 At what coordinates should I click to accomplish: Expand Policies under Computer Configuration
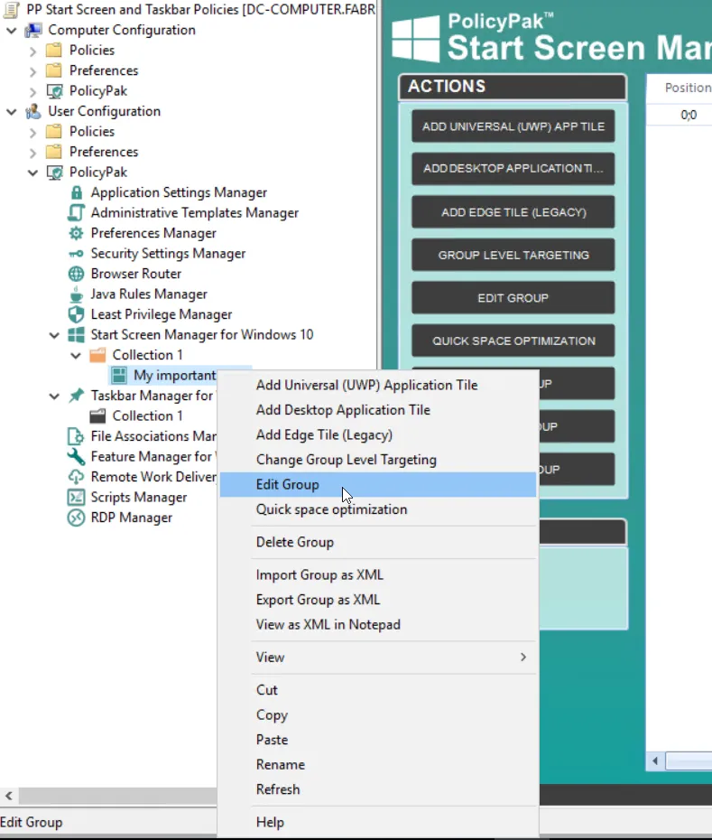(x=32, y=51)
